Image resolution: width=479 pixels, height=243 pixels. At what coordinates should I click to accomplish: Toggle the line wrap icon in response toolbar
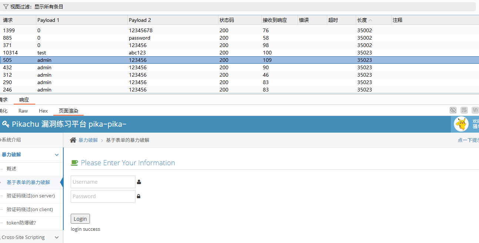464,110
